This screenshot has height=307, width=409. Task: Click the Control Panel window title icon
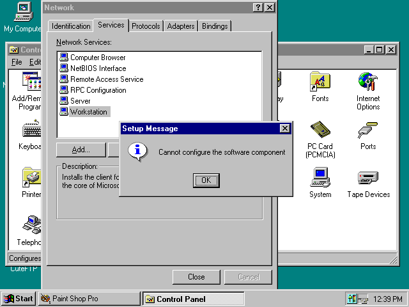click(x=13, y=50)
